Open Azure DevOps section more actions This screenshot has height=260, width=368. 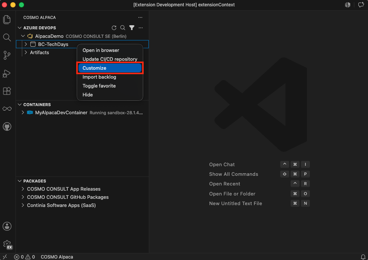[x=141, y=28]
